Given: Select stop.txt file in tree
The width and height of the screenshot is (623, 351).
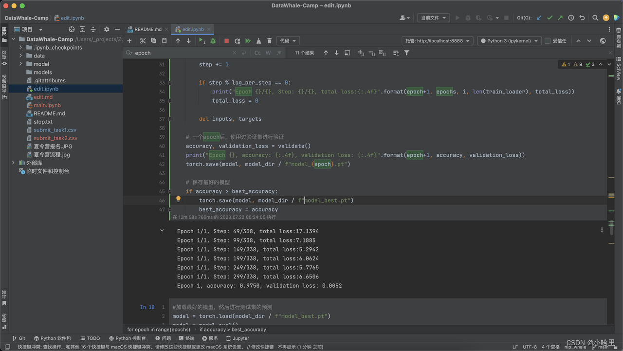Looking at the screenshot, I should (43, 122).
